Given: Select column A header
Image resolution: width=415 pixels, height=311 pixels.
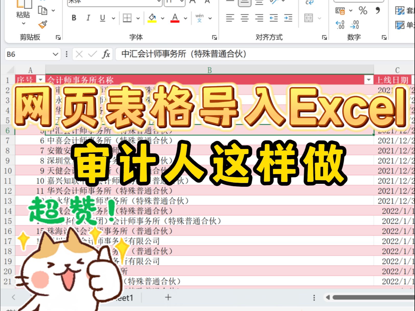Looking at the screenshot, I should click(x=30, y=70).
